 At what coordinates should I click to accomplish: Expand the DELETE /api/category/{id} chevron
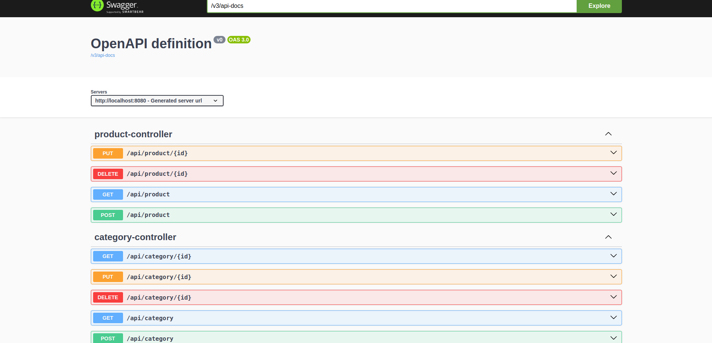click(614, 297)
